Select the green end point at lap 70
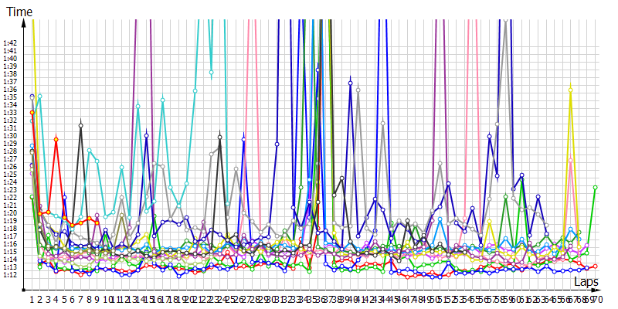The width and height of the screenshot is (618, 309). (595, 187)
